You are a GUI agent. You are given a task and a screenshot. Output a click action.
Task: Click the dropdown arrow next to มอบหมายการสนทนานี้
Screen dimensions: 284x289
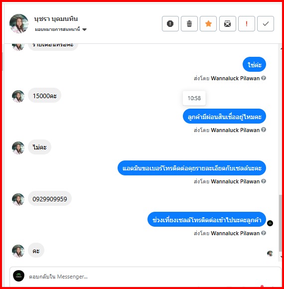coord(84,29)
